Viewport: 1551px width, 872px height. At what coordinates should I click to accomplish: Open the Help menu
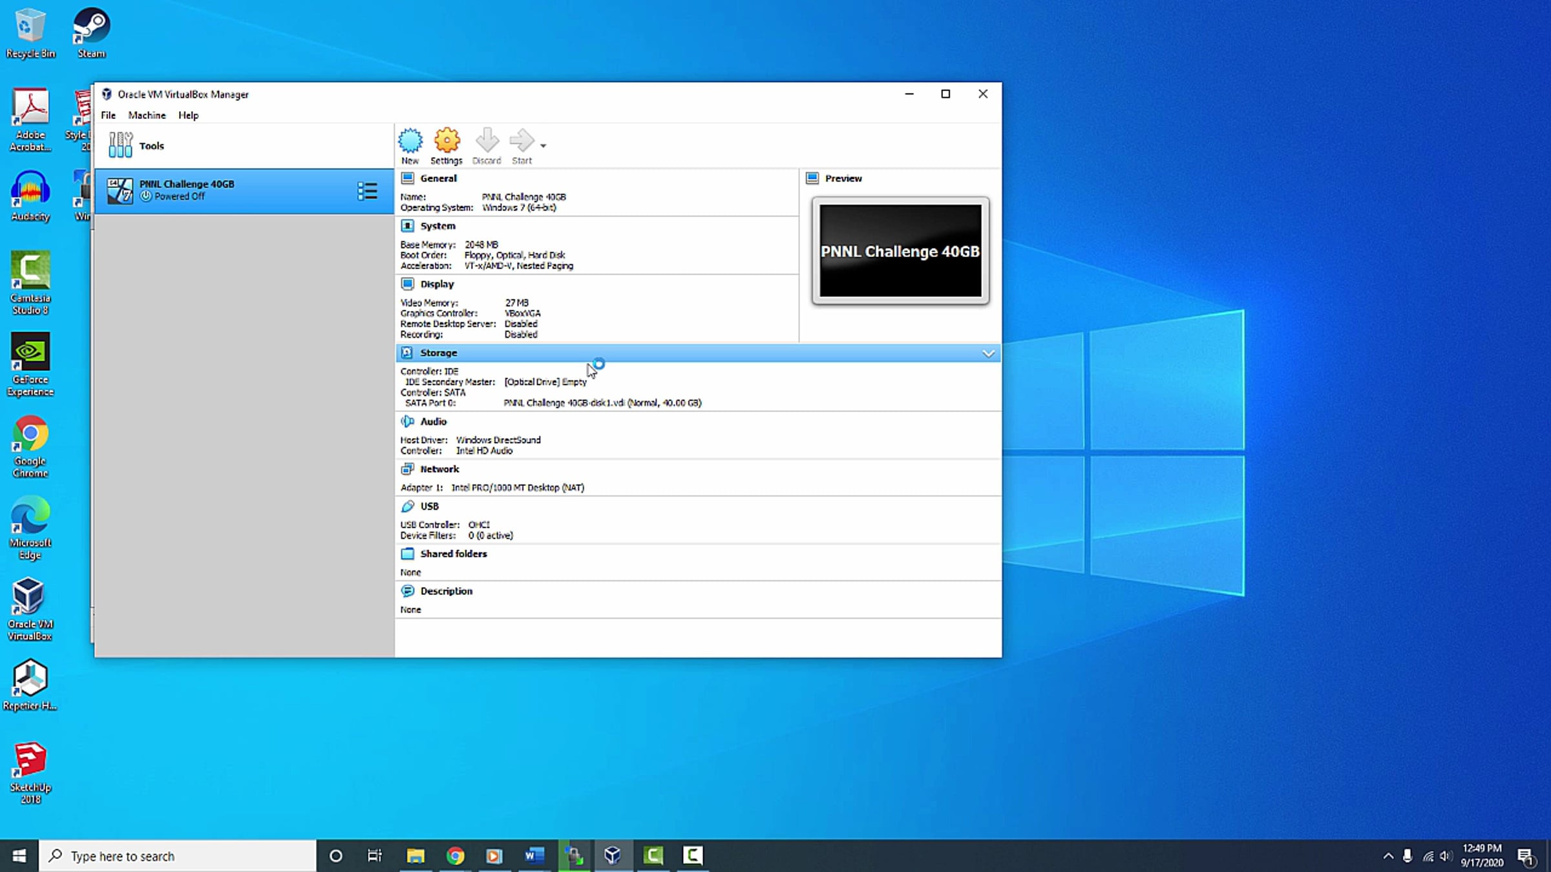[188, 115]
